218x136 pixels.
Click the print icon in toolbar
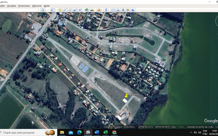point(118,10)
